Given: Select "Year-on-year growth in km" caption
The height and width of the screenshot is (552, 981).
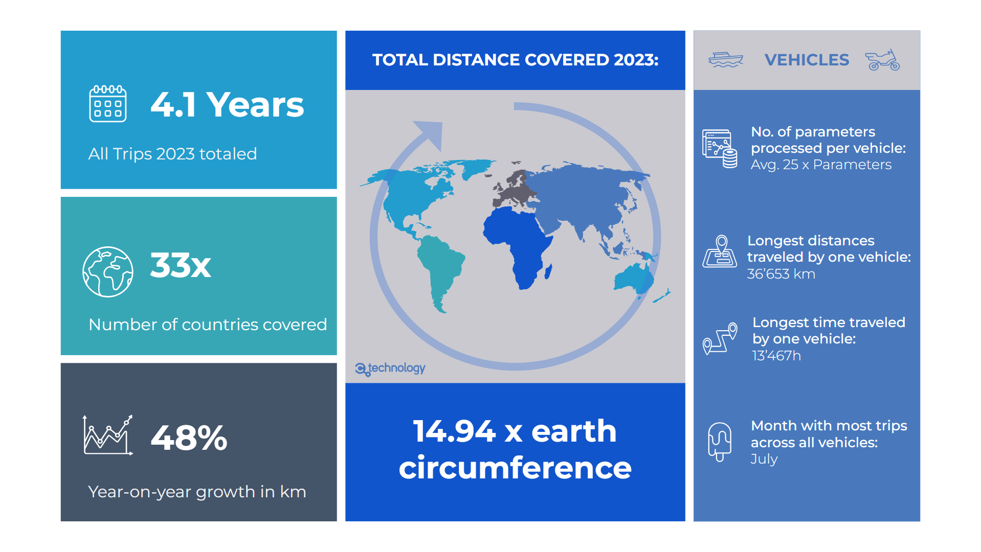Looking at the screenshot, I should [x=197, y=492].
